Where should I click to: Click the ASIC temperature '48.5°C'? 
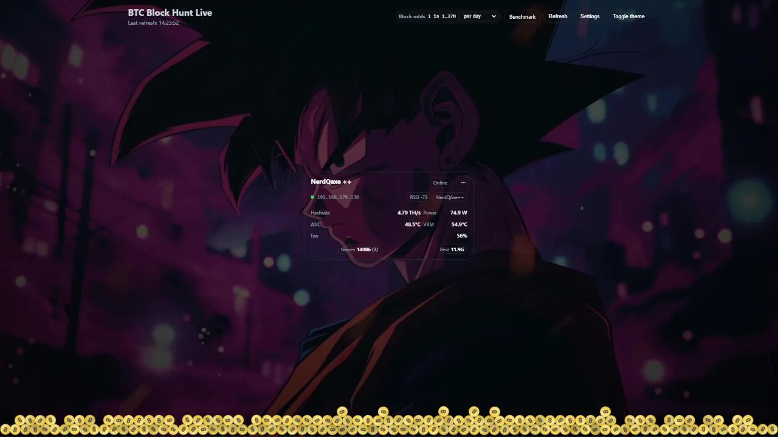click(413, 225)
